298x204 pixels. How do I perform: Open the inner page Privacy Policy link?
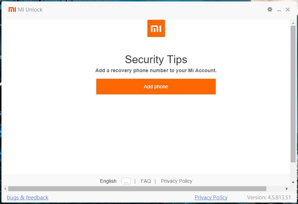[177, 181]
